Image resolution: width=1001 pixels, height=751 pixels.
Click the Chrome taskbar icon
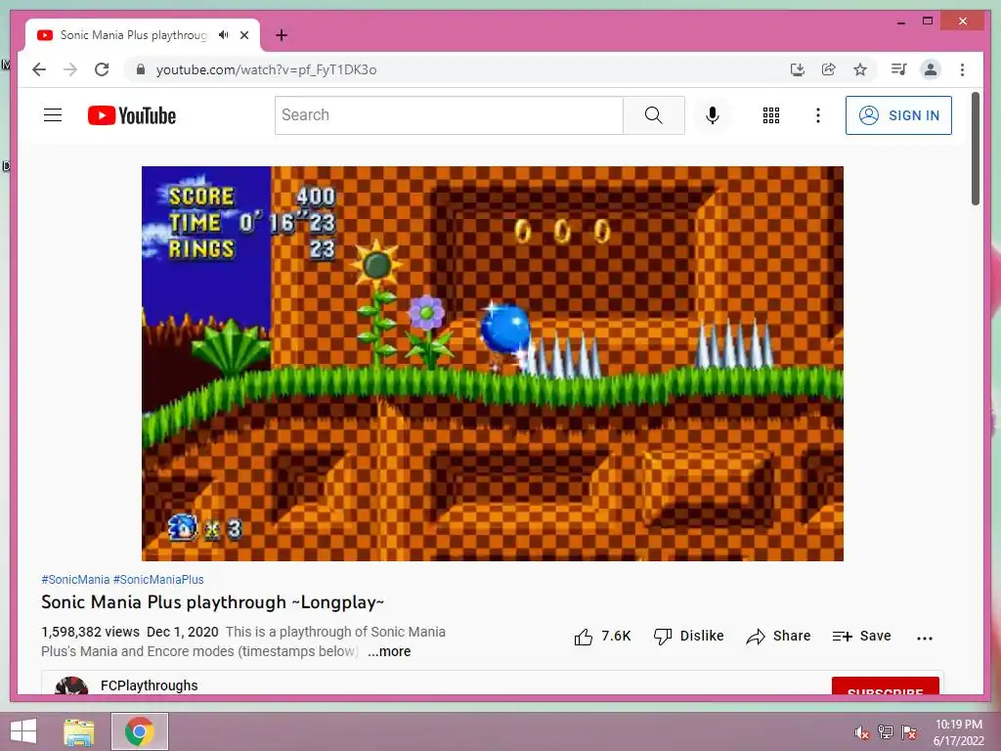click(140, 731)
